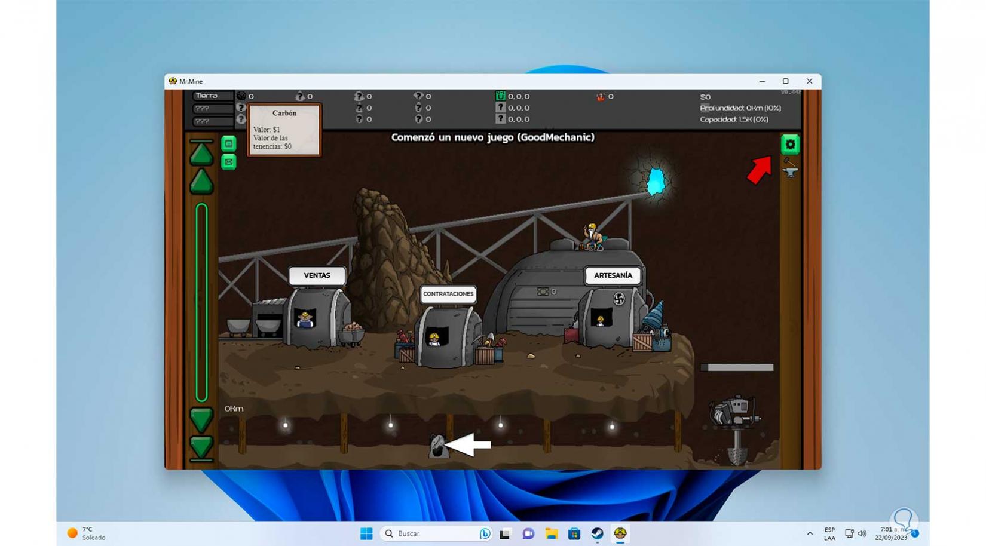Open the chat app on the taskbar

pos(528,533)
